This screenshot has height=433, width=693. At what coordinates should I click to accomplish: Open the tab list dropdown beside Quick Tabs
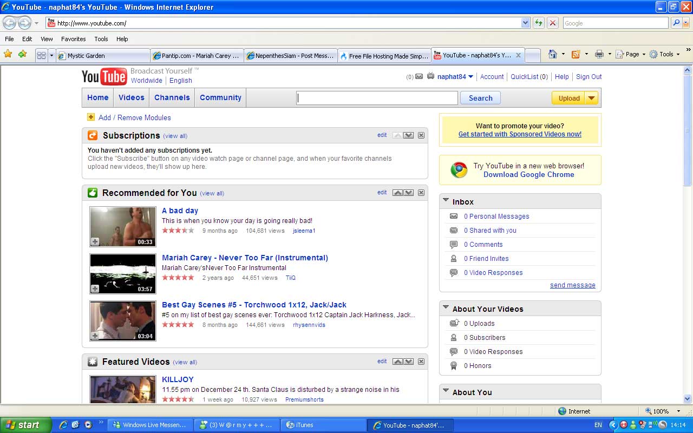coord(51,55)
